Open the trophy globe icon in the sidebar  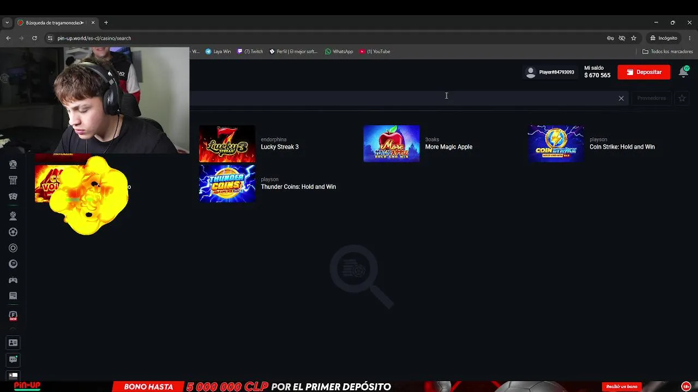tap(13, 216)
